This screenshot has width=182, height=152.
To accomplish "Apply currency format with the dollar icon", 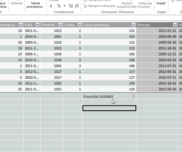I will [x=51, y=6].
